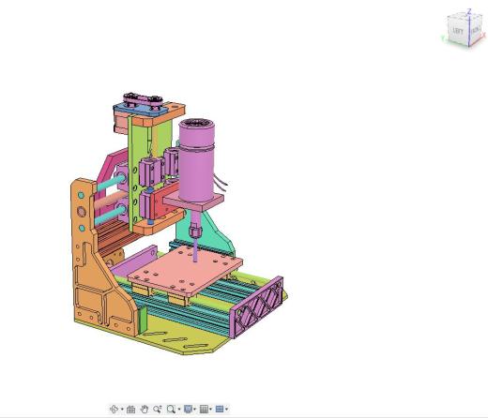Click the LEFT face of ViewCube

(458, 31)
